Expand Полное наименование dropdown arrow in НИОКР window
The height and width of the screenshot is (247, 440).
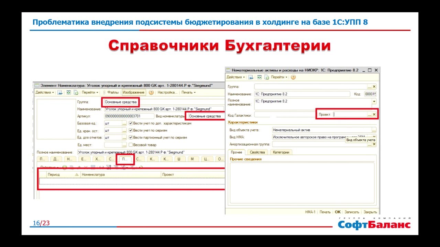click(x=374, y=102)
